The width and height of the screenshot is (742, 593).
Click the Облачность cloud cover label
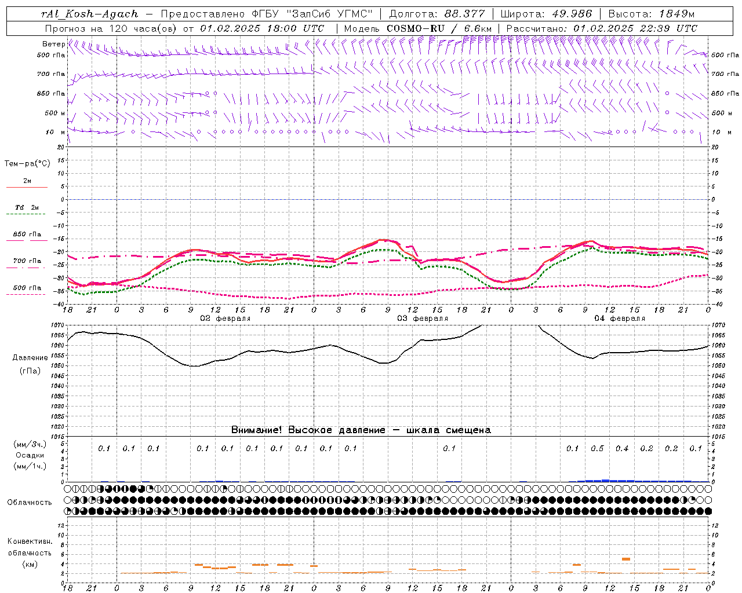pyautogui.click(x=30, y=503)
